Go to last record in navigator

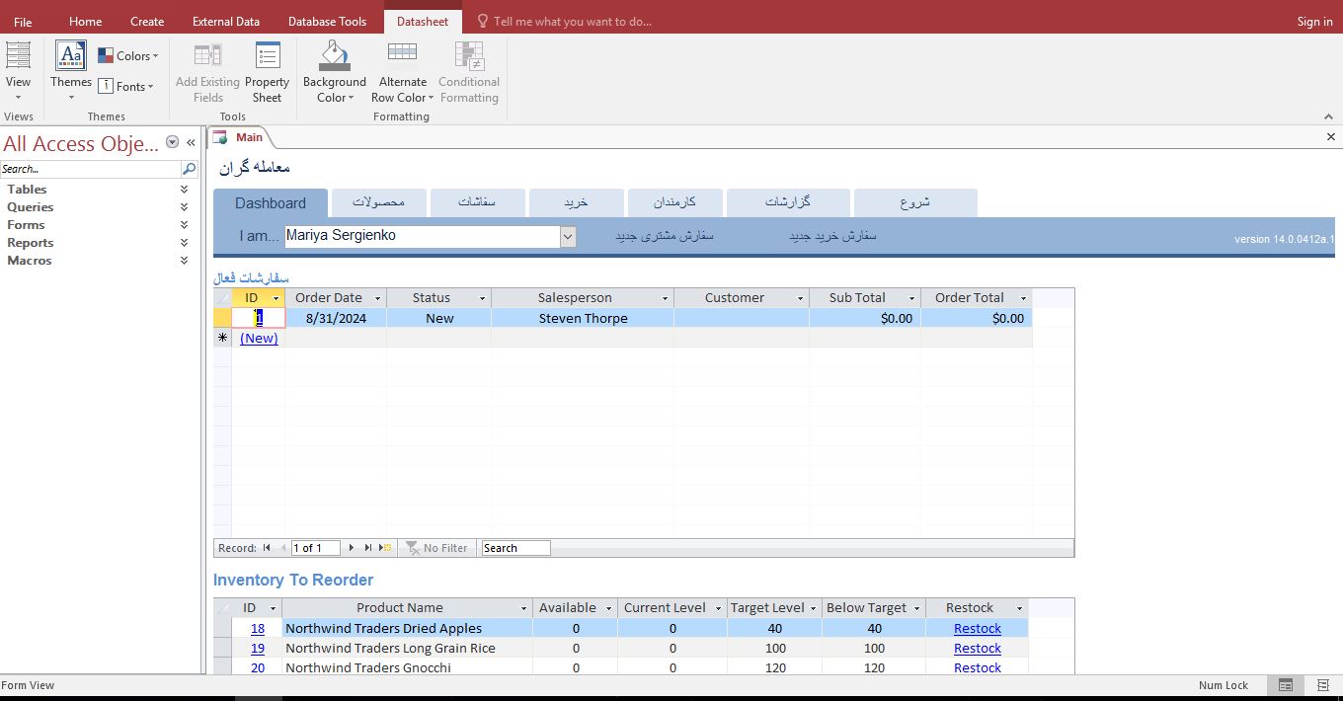pyautogui.click(x=368, y=548)
